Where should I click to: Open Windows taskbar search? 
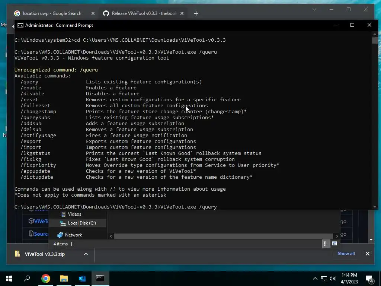click(x=27, y=279)
